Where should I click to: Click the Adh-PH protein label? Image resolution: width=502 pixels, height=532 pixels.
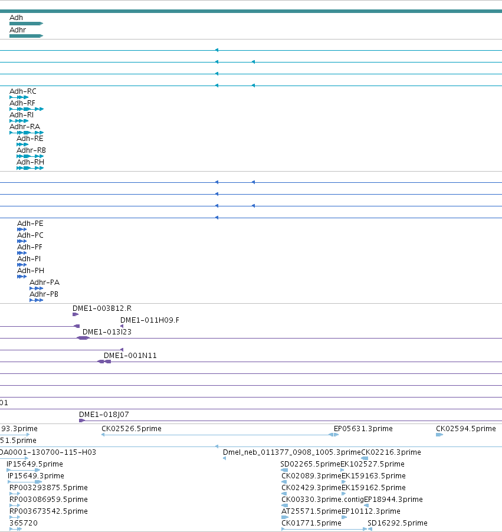pos(31,271)
